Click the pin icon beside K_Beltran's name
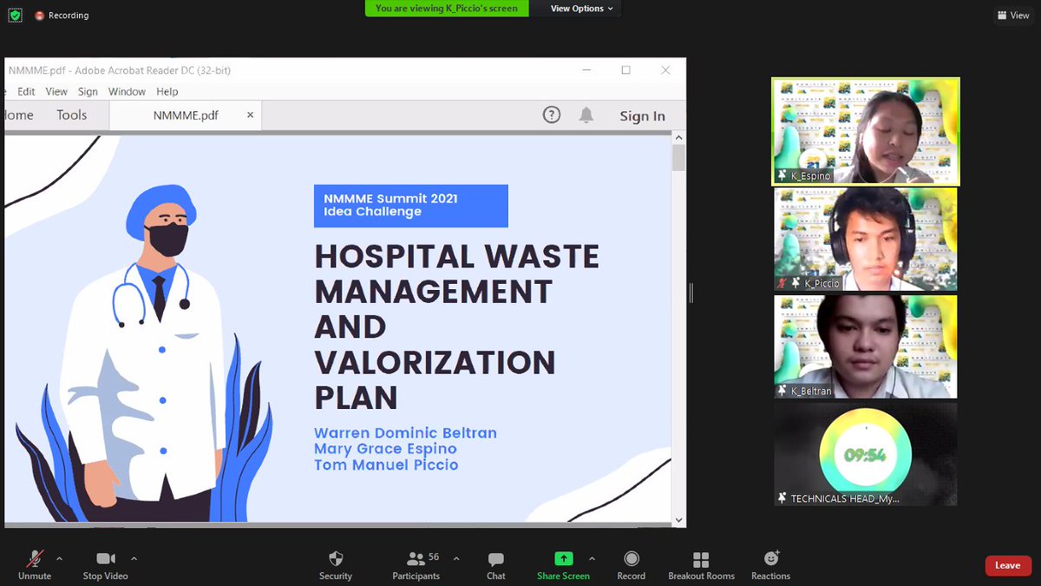 click(x=782, y=391)
